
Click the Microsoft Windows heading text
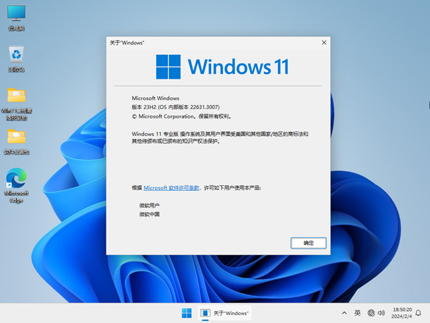click(155, 98)
